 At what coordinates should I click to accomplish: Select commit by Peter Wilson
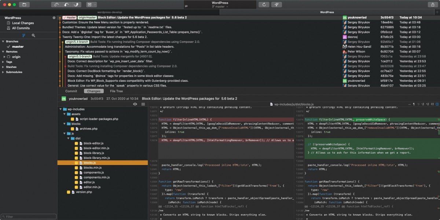[x=249, y=51]
